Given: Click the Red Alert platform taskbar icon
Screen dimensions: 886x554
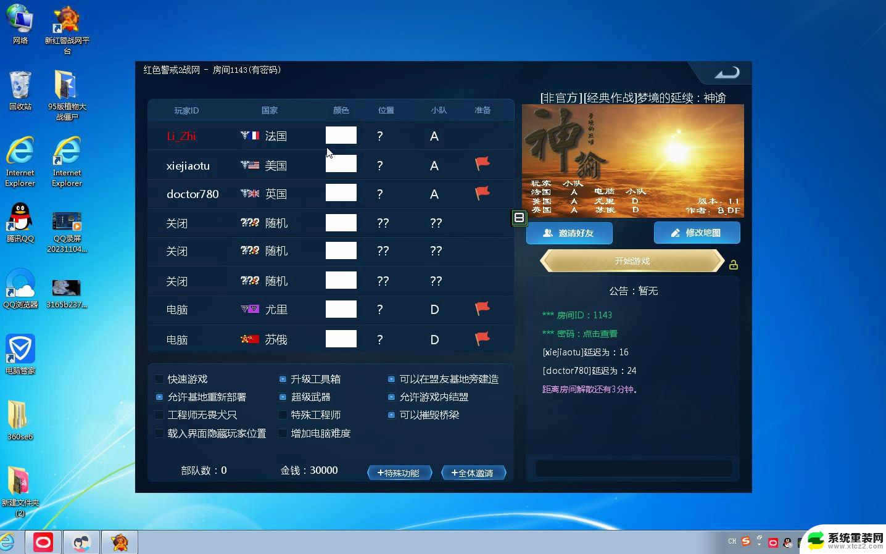Looking at the screenshot, I should 120,542.
